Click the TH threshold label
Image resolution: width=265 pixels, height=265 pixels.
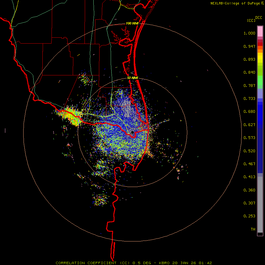(x=253, y=229)
